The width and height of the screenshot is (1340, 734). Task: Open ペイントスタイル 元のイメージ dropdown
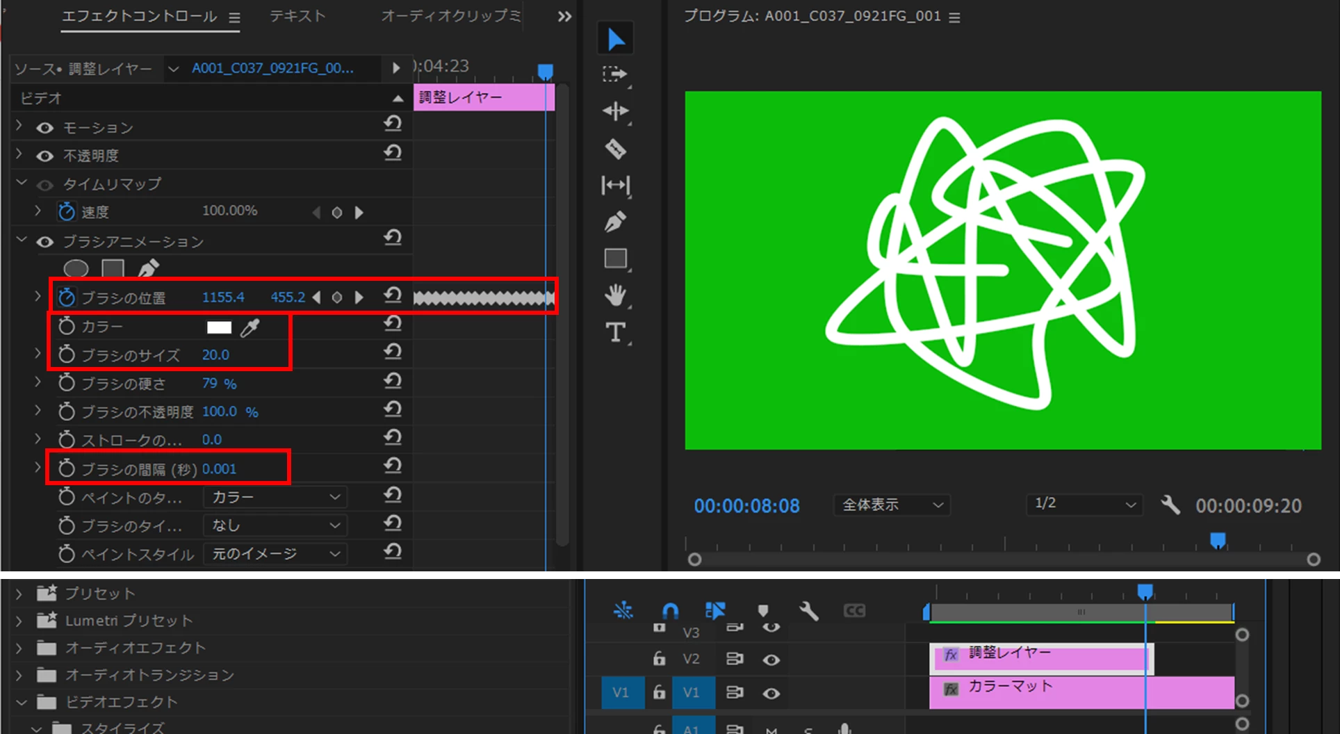coord(275,554)
